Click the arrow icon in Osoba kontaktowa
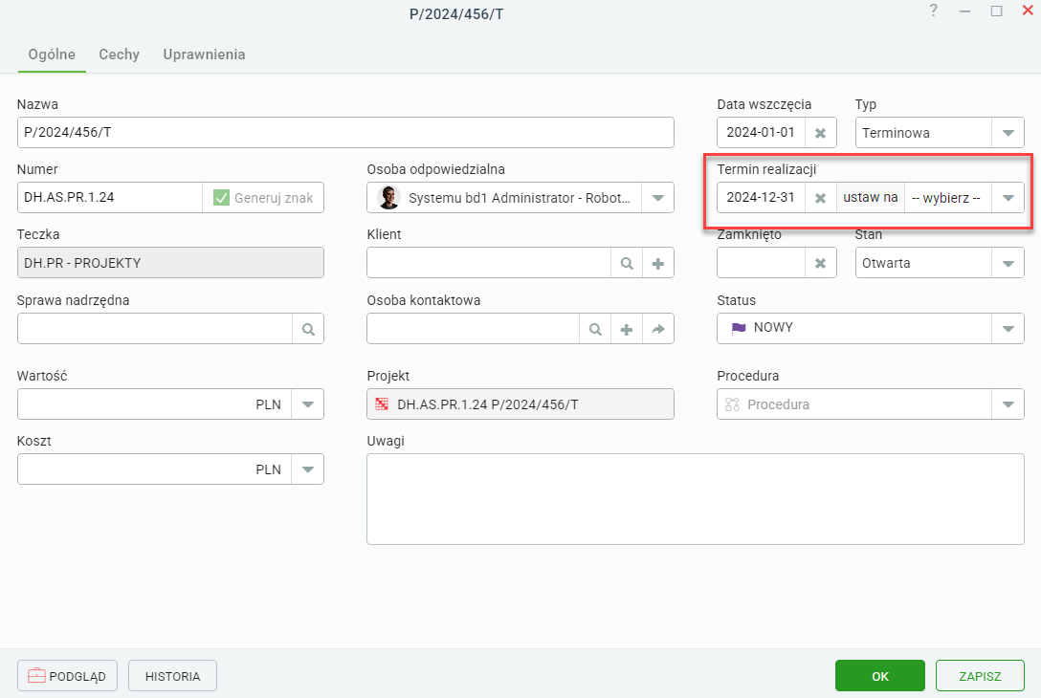The height and width of the screenshot is (698, 1041). click(x=658, y=328)
